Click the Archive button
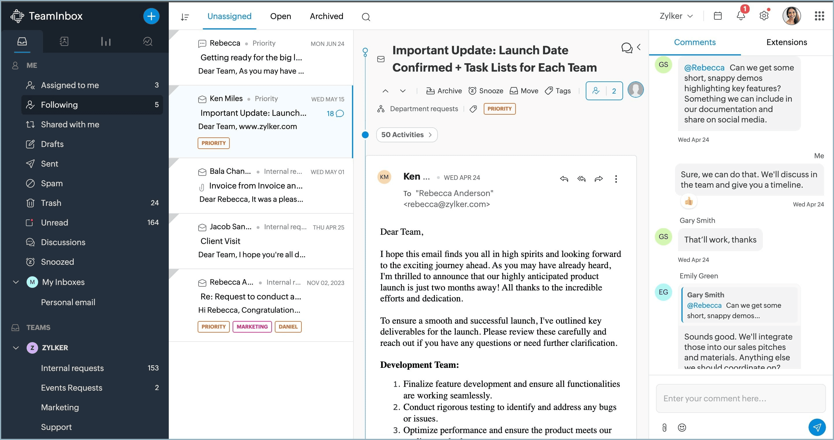Viewport: 834px width, 440px height. (x=444, y=91)
